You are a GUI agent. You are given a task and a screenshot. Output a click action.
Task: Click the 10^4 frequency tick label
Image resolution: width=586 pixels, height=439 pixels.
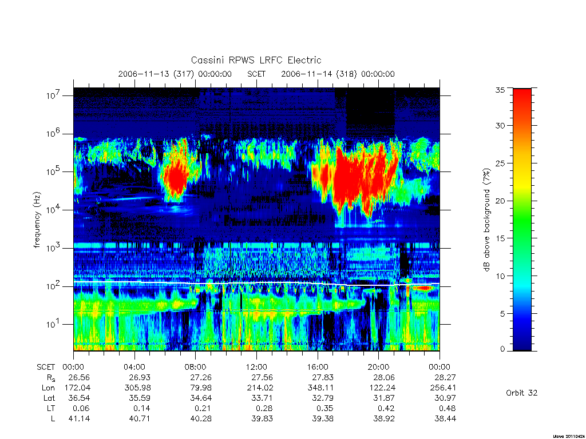click(54, 209)
